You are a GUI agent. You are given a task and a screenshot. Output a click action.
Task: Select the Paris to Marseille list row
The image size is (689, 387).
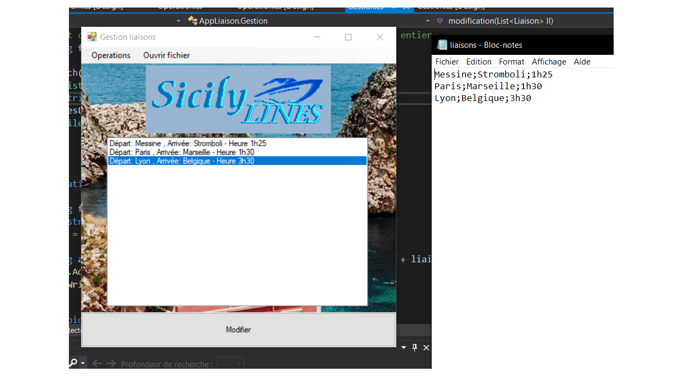(237, 152)
